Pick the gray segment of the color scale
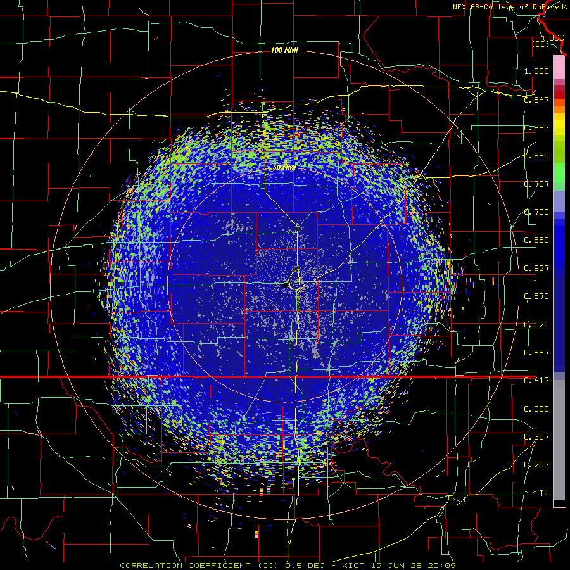Image resolution: width=570 pixels, height=570 pixels. click(559, 440)
